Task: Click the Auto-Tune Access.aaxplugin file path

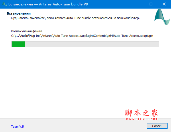Action: (82, 36)
